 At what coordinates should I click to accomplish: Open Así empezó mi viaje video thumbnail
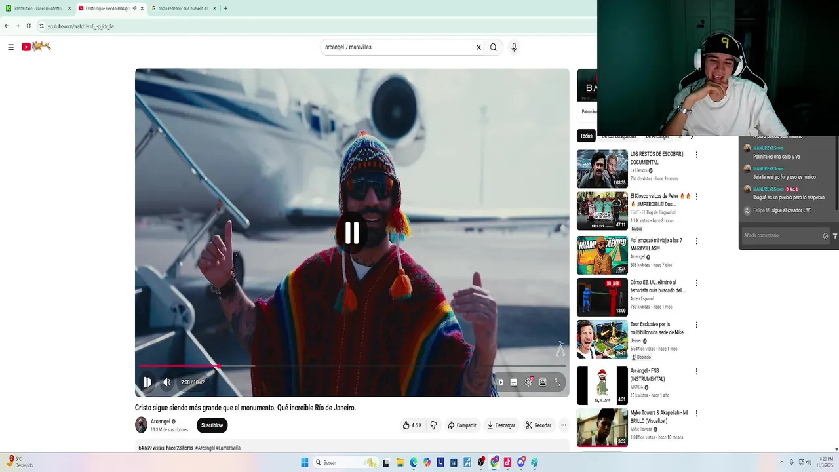(602, 255)
